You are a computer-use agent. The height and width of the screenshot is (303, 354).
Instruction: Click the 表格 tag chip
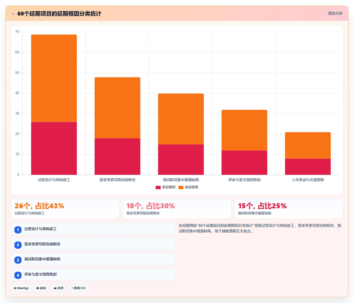pos(41,288)
